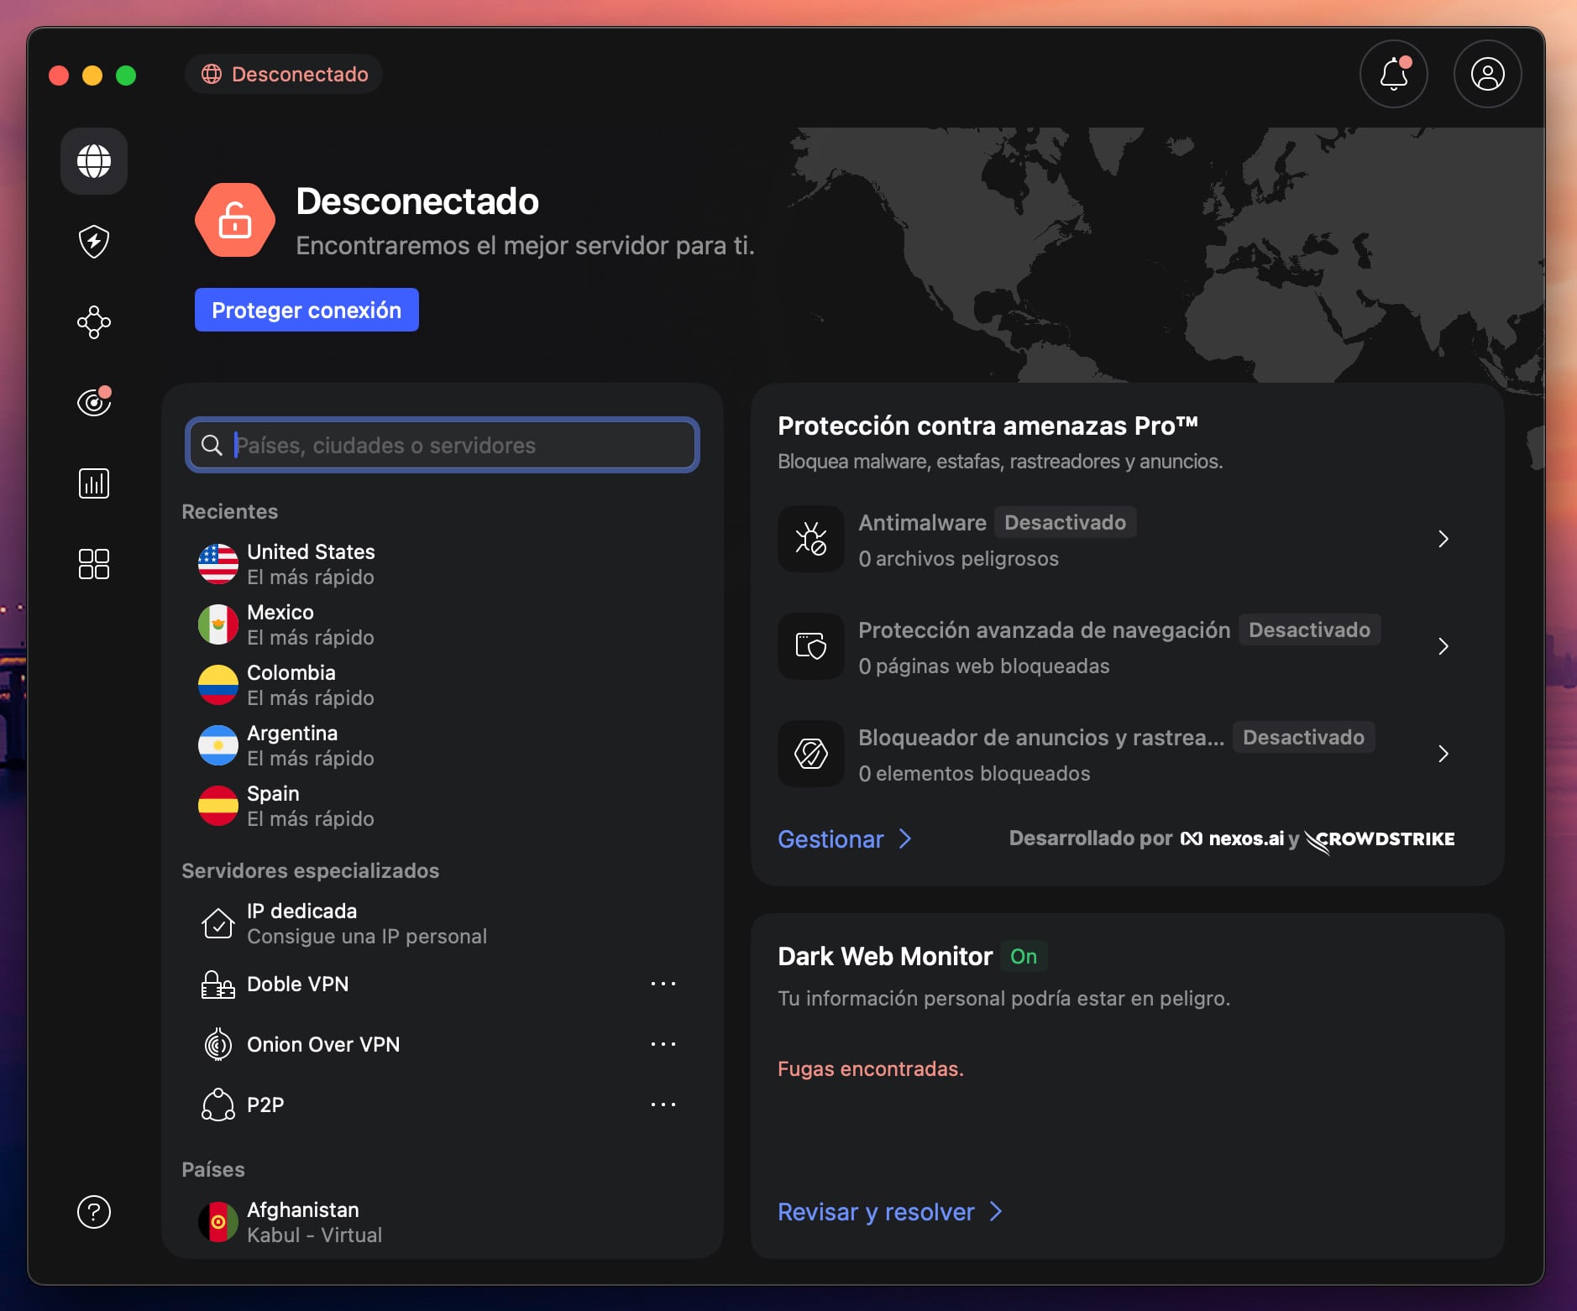Open Doble VPN more options dots
Viewport: 1577px width, 1311px height.
663,984
